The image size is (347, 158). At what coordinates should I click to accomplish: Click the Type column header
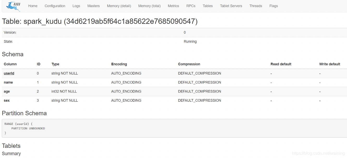[55, 64]
